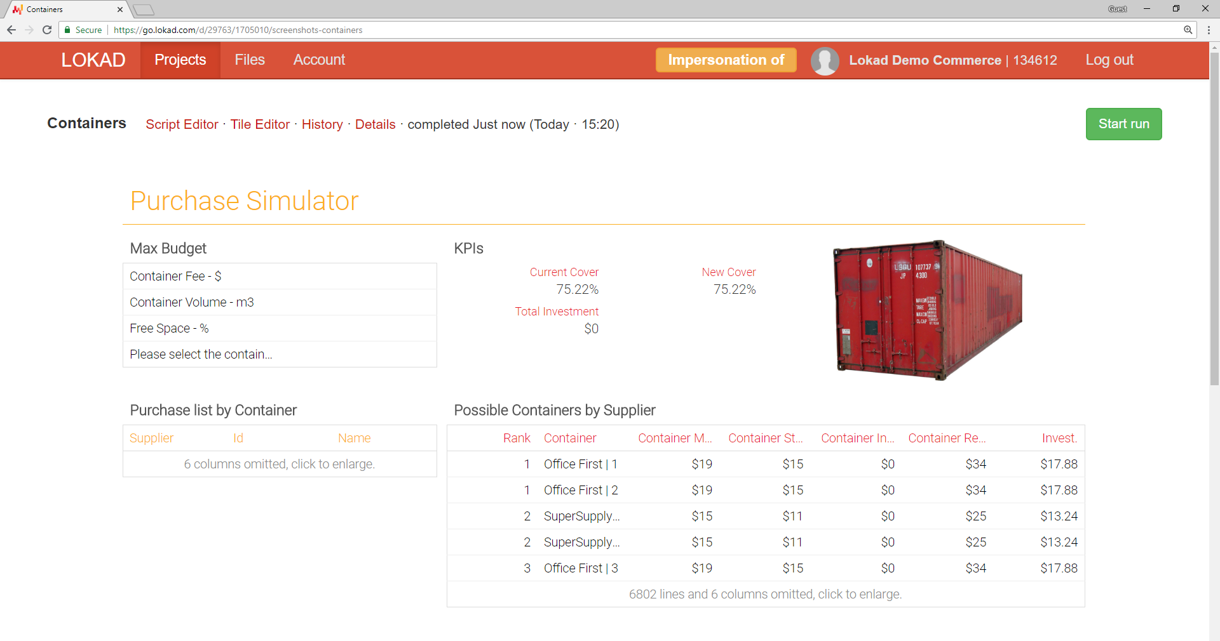Click the Container Fee - $ input field
The height and width of the screenshot is (641, 1220).
point(280,276)
